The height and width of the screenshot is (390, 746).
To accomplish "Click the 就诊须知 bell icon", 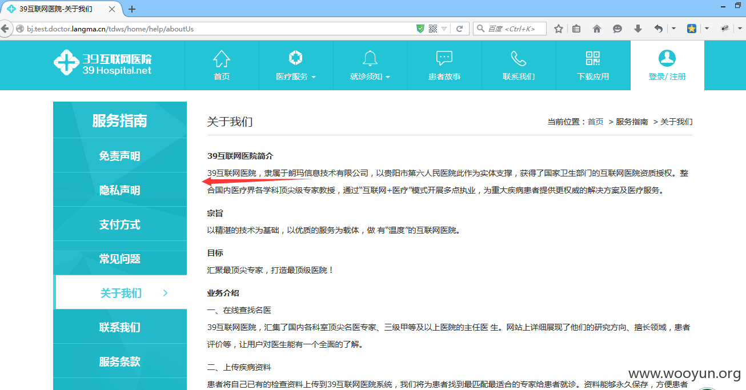I will pyautogui.click(x=370, y=58).
